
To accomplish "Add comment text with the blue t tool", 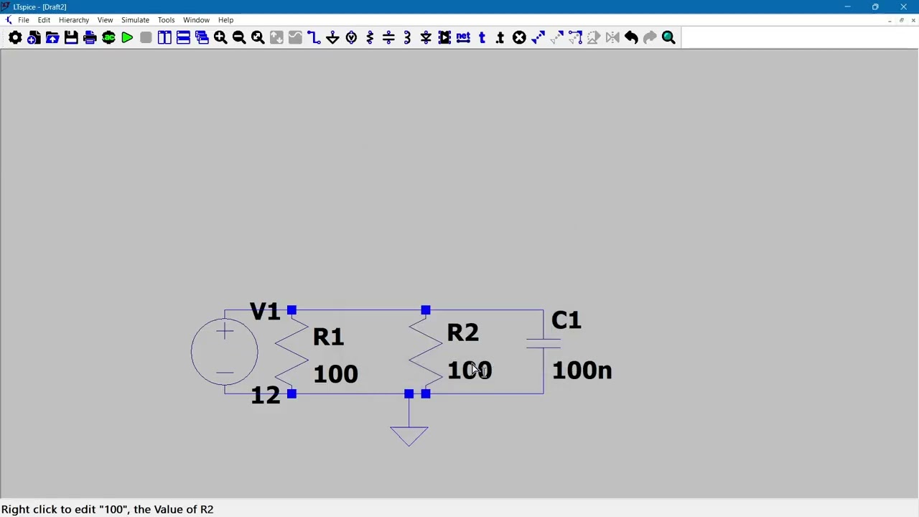I will tap(482, 37).
